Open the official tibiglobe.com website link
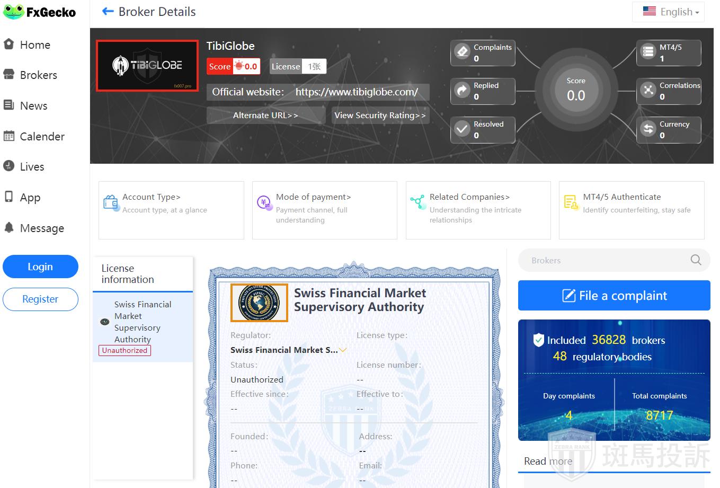Image resolution: width=720 pixels, height=488 pixels. click(357, 92)
